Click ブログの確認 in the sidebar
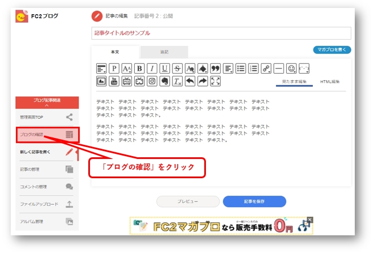Screen dimensions: 374x254 (48, 135)
